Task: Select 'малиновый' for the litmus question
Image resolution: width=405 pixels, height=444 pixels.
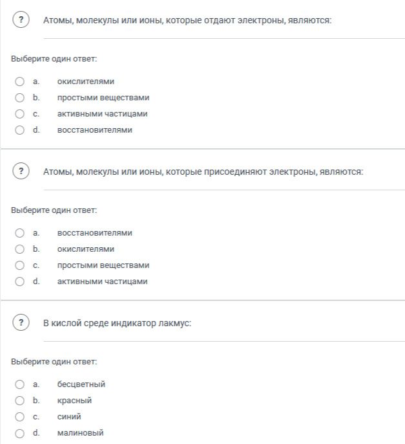Action: (x=19, y=433)
